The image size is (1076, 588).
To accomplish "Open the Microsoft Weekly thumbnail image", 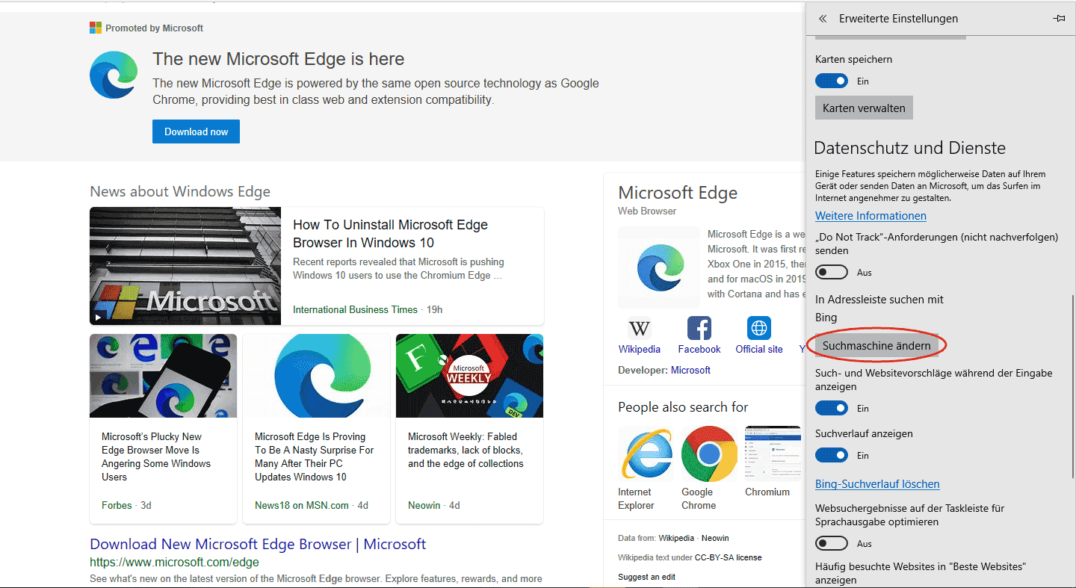I will [469, 376].
